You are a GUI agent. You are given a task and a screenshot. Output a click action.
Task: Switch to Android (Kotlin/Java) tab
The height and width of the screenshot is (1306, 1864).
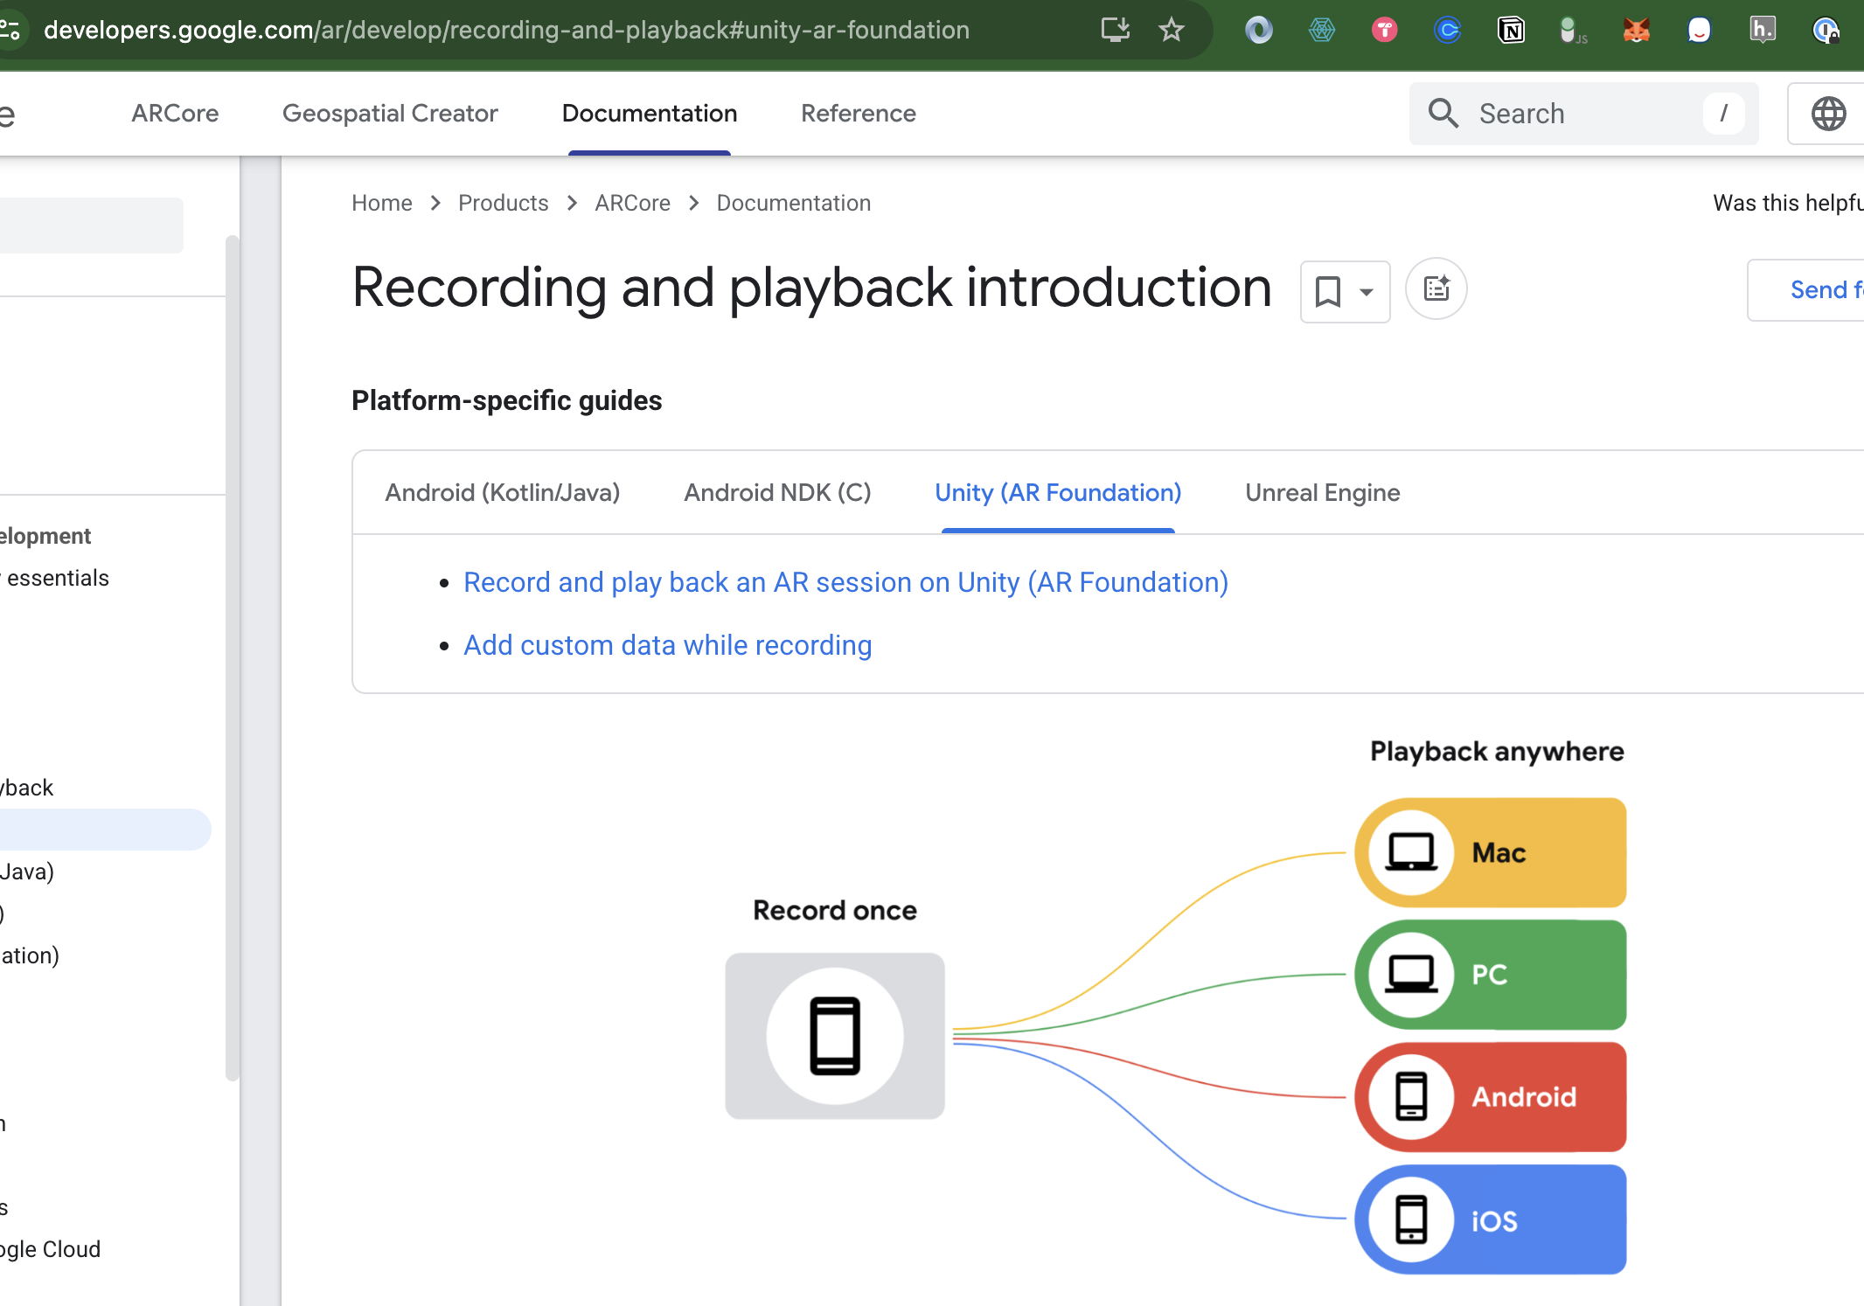click(503, 493)
